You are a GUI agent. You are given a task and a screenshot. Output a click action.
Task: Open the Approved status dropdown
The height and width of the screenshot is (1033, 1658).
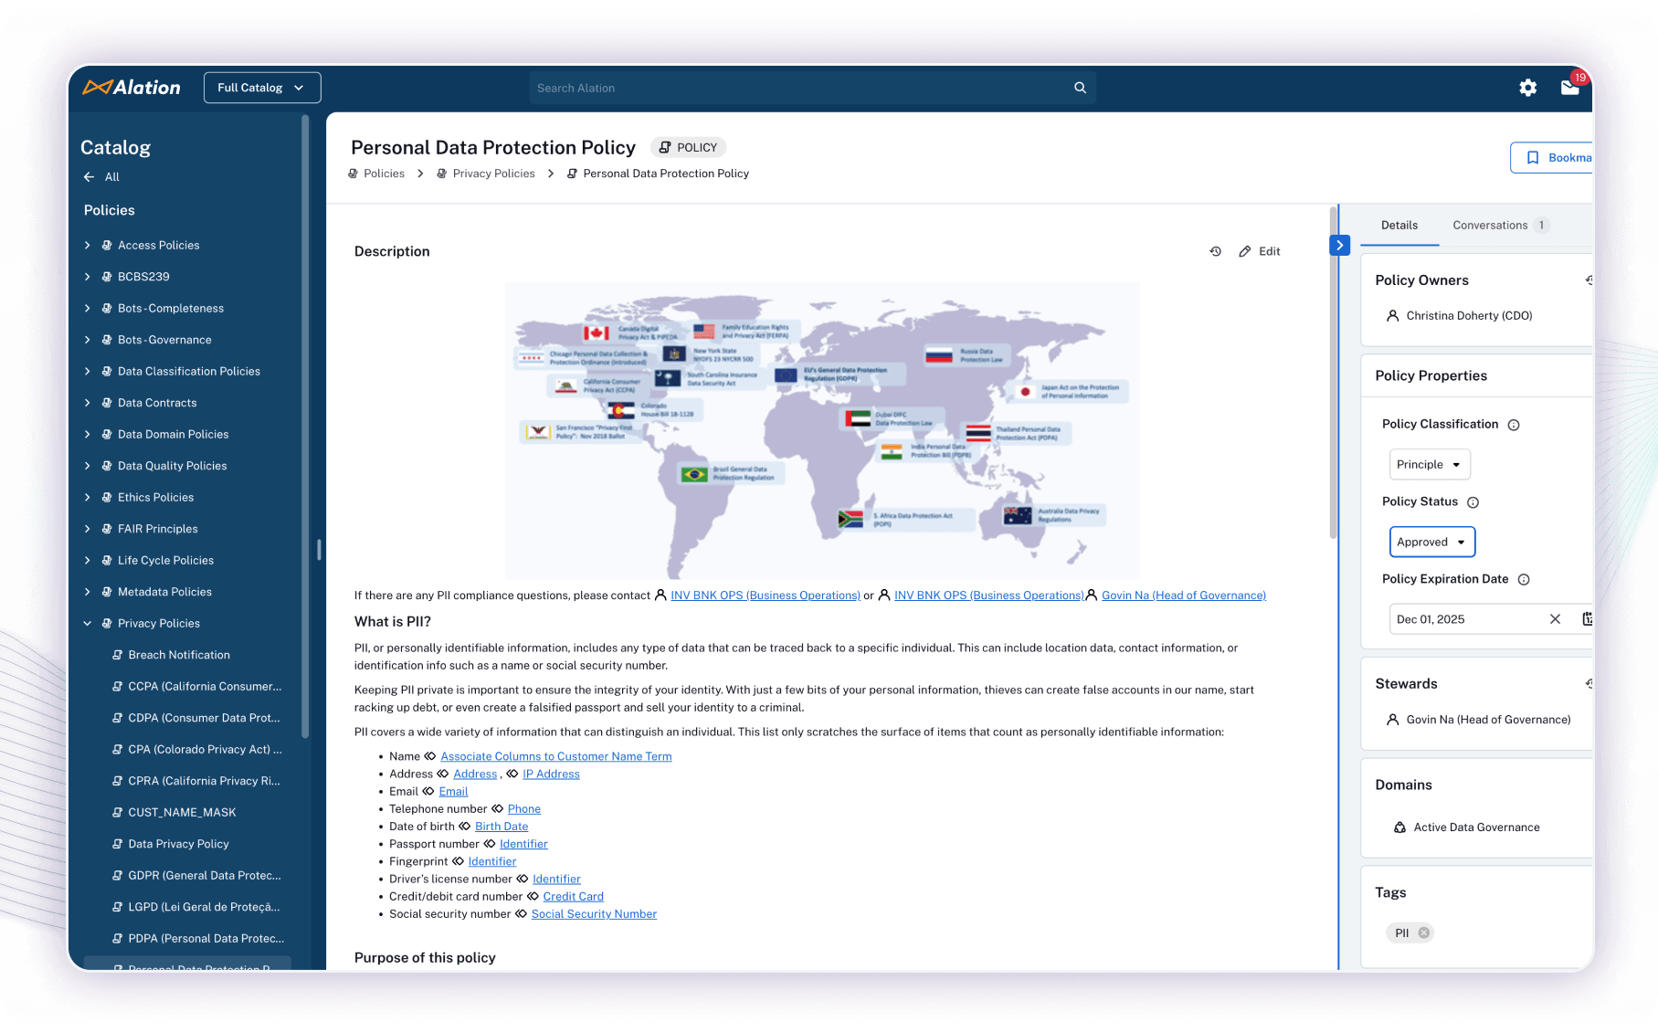pyautogui.click(x=1431, y=543)
